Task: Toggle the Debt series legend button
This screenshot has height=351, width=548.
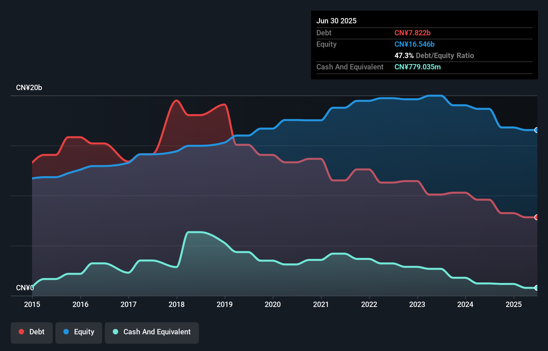Action: (x=32, y=333)
